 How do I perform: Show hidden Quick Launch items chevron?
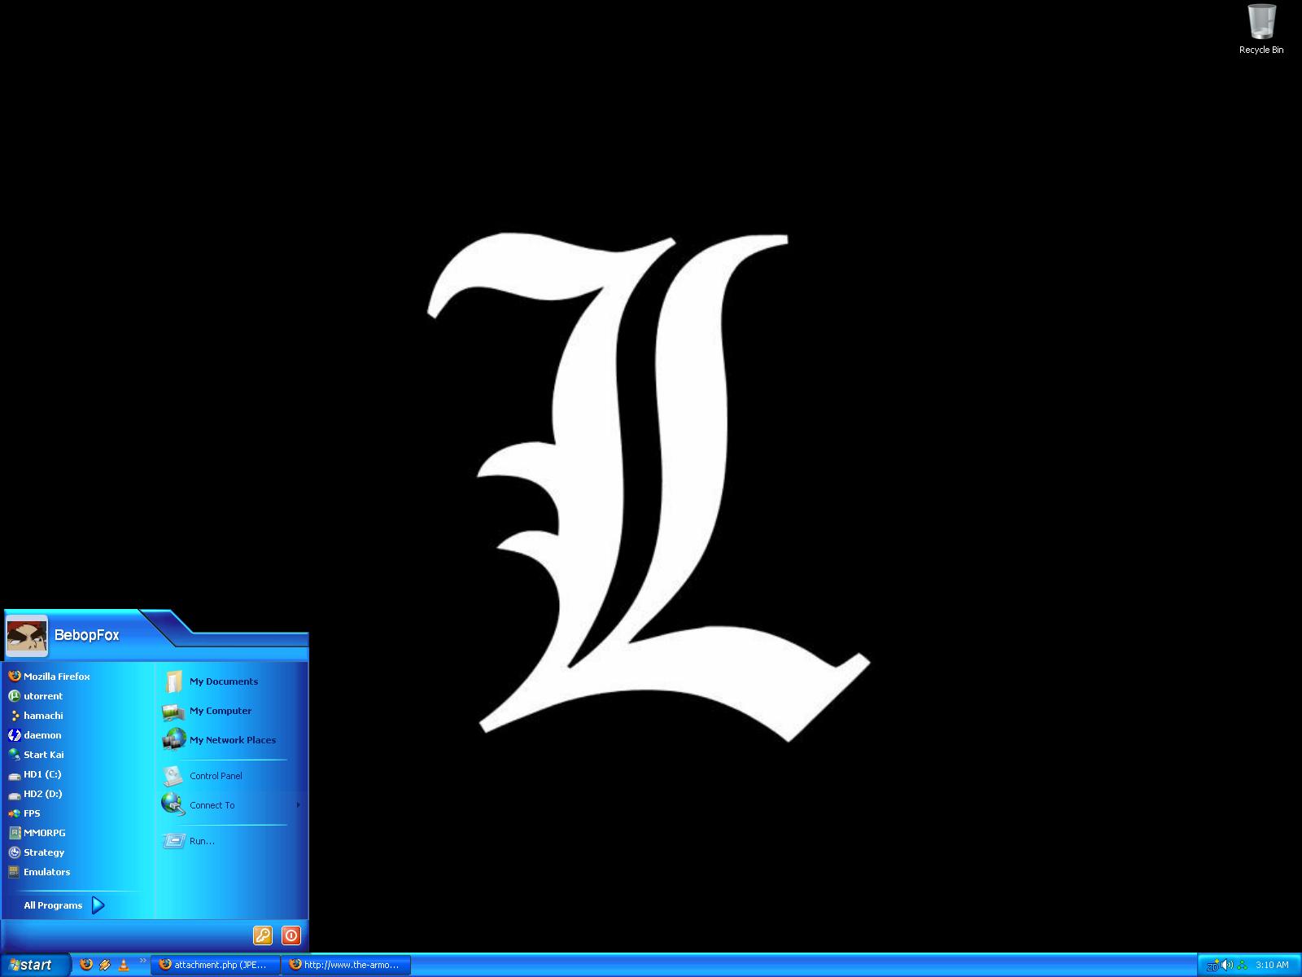click(x=144, y=960)
